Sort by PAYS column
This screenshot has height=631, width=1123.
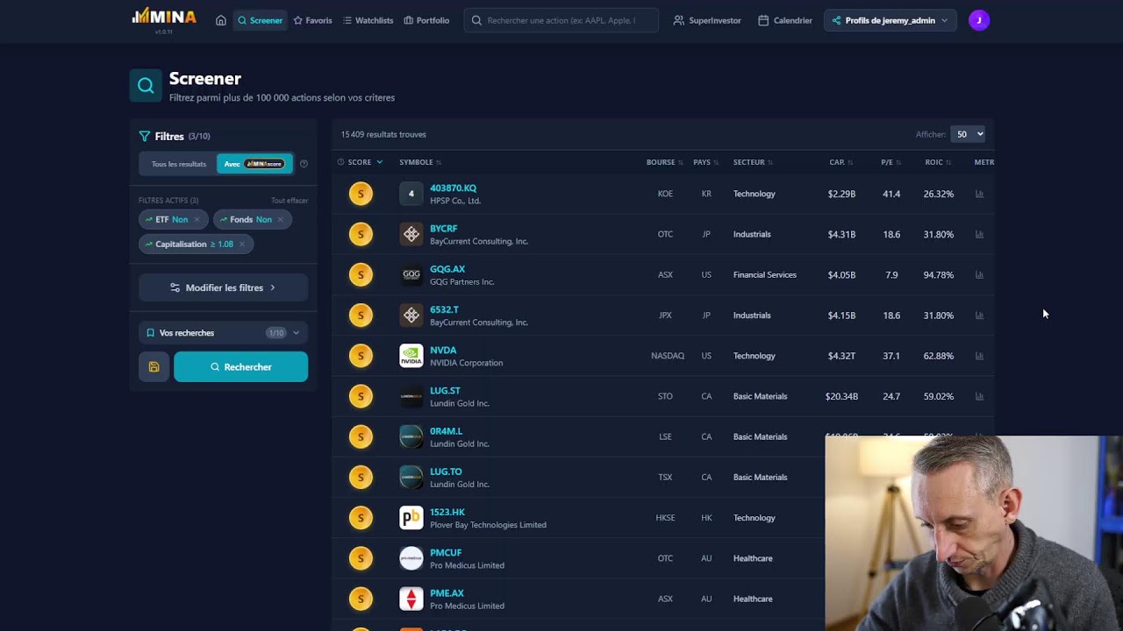[705, 162]
